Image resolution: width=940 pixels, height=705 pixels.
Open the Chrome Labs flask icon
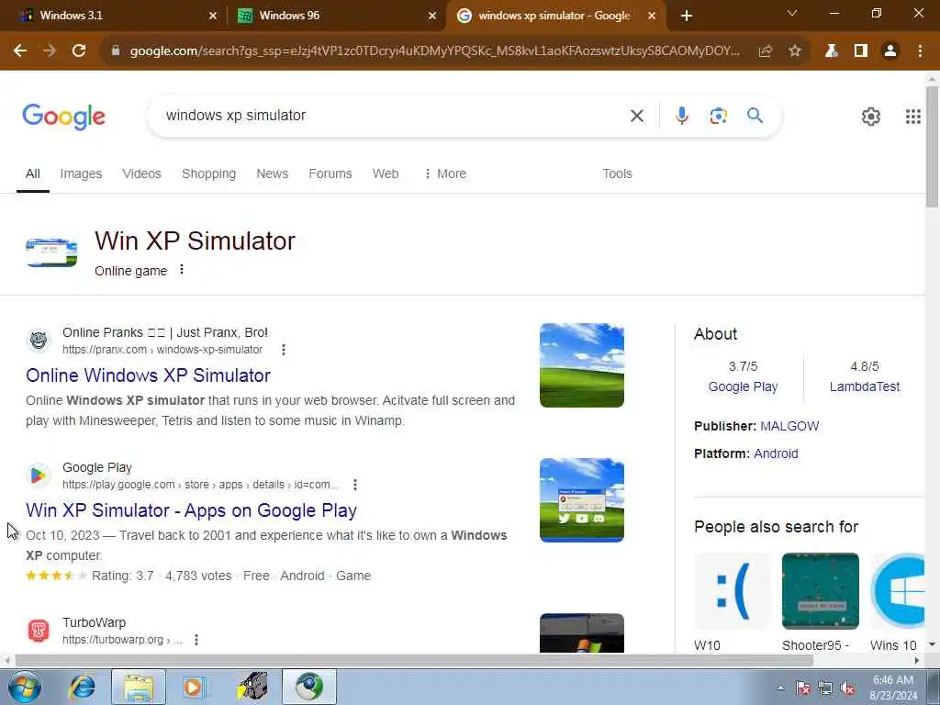click(831, 51)
